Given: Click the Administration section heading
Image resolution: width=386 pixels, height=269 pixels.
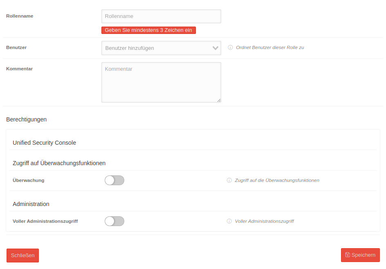Looking at the screenshot, I should (31, 204).
